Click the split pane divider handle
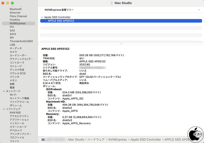Screen dimensions: 204x143 (x=120, y=43)
